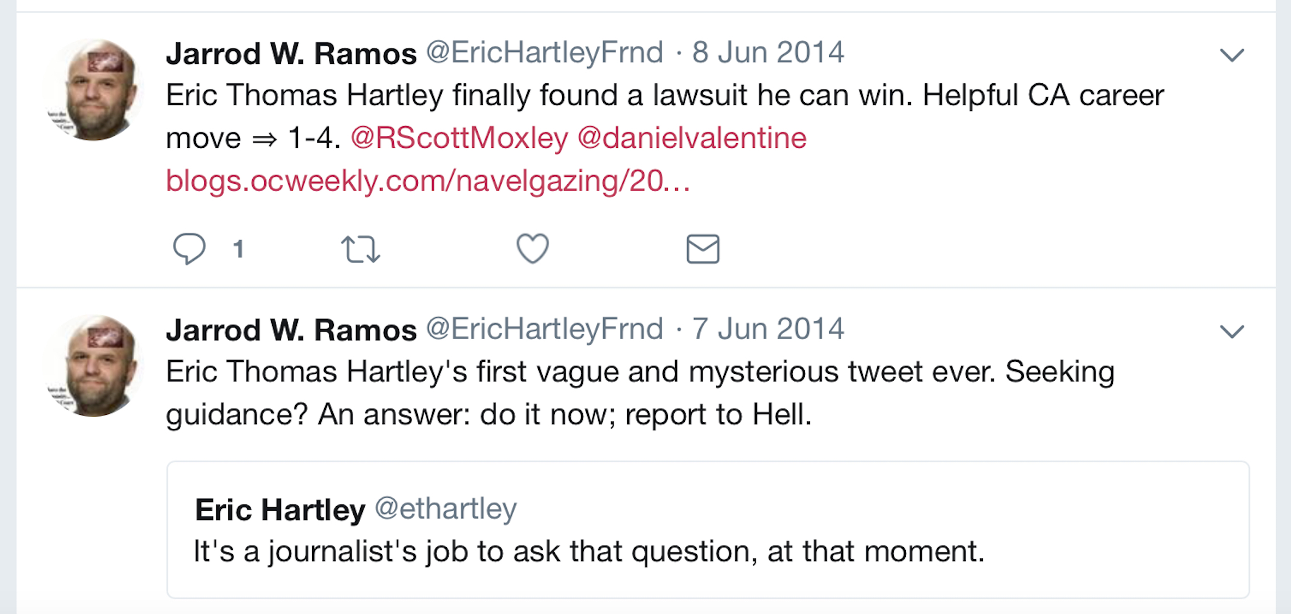Image resolution: width=1291 pixels, height=614 pixels.
Task: Click the 8 Jun 2014 timestamp
Action: tap(768, 53)
